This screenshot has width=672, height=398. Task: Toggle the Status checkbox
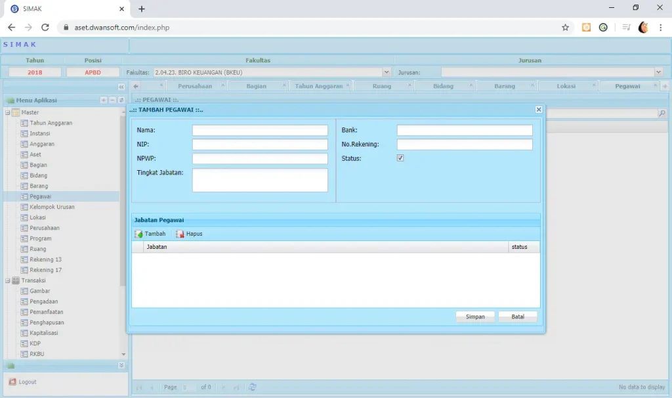click(400, 158)
